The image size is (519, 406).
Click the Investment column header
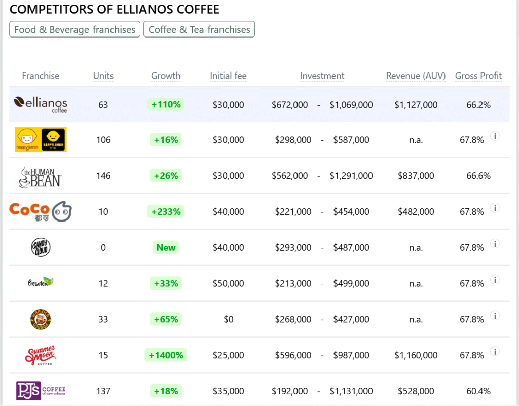pos(322,76)
